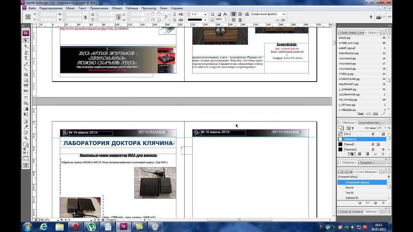Open the object style [Графический фрейм]+ dropdown
The image size is (413, 232).
(x=284, y=15)
